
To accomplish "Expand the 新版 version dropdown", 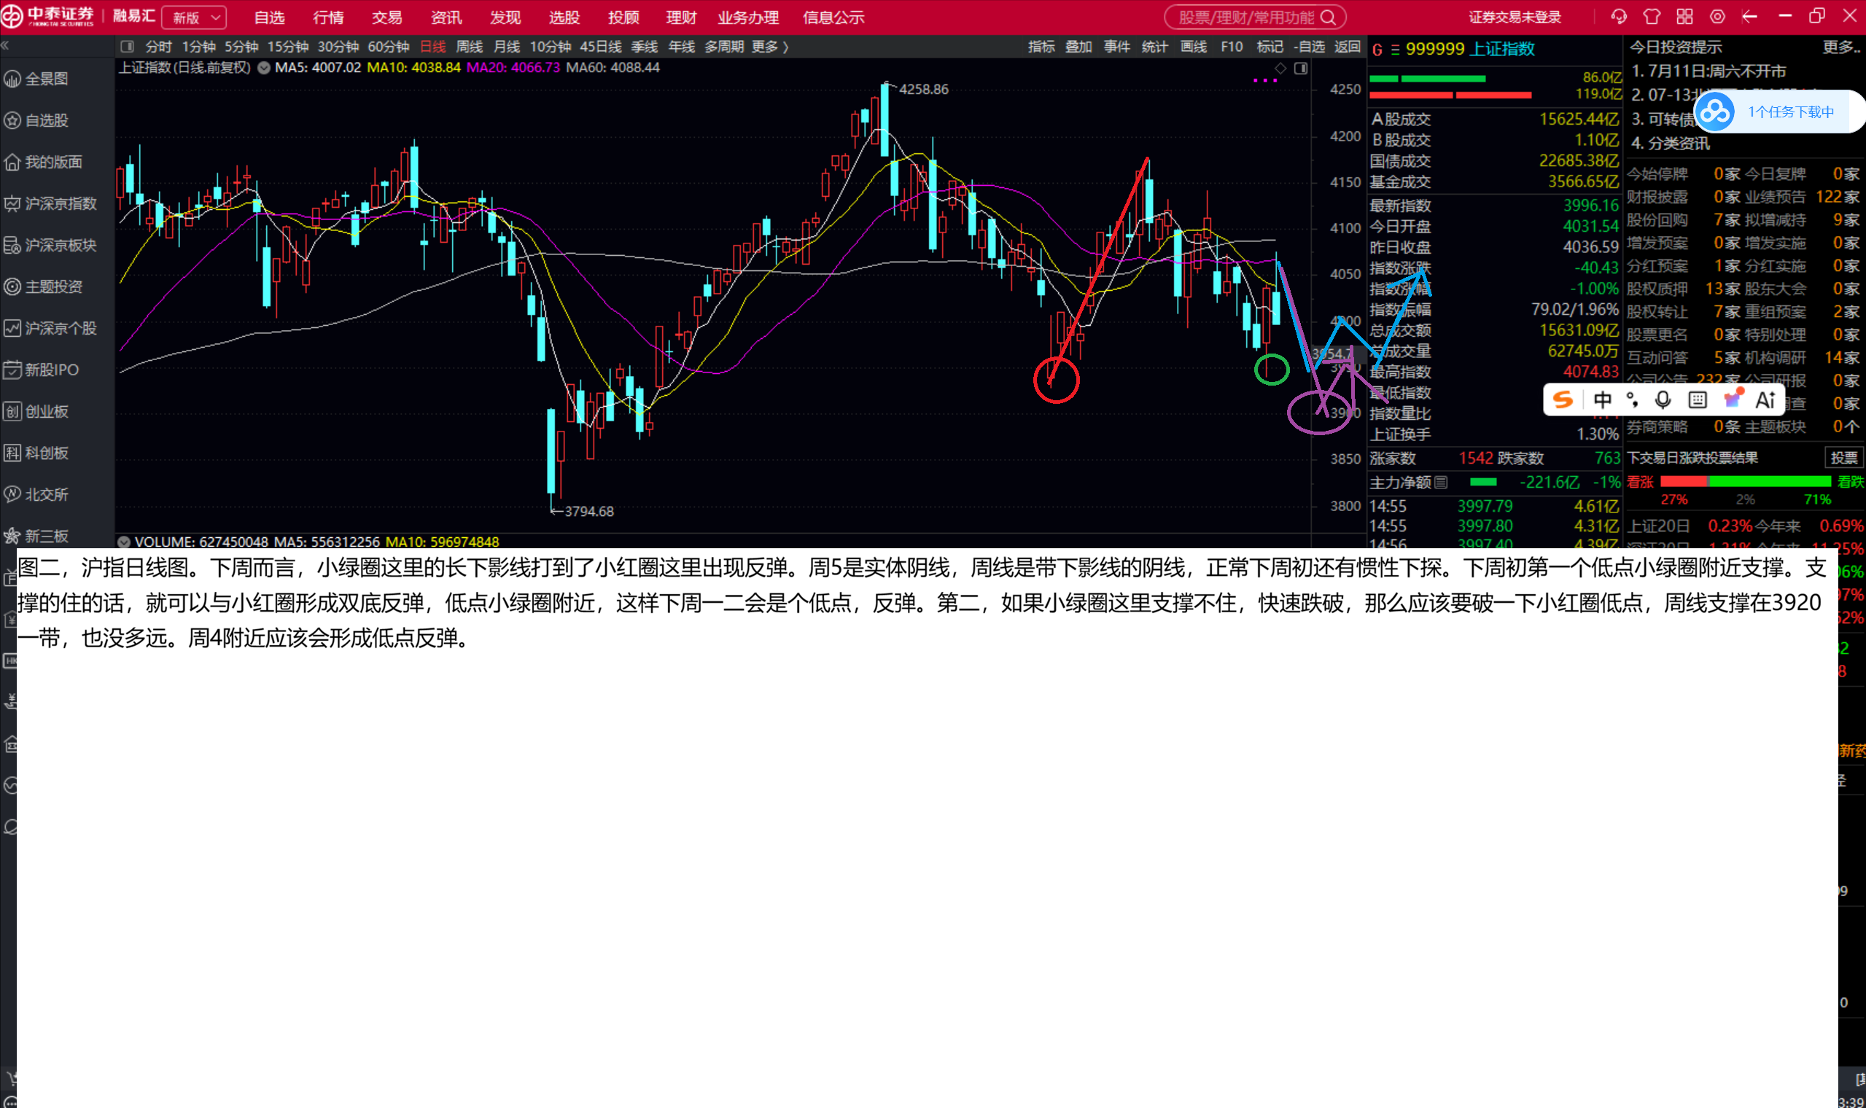I will tap(194, 17).
